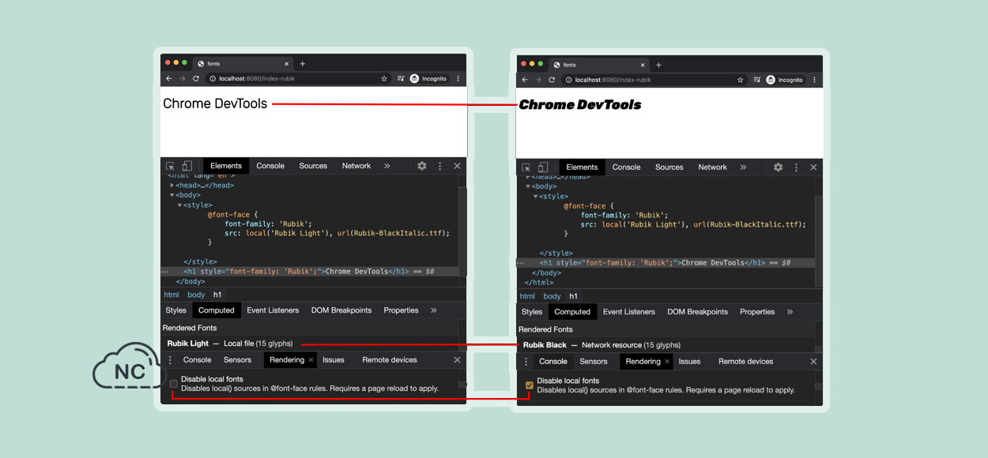Click back arrow in left browser window
The width and height of the screenshot is (988, 458).
(168, 79)
